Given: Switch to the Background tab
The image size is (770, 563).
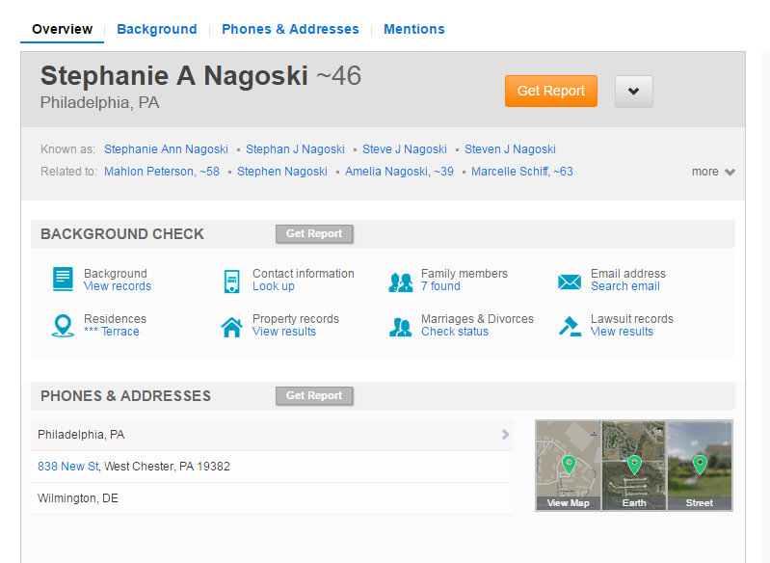Looking at the screenshot, I should tap(157, 29).
